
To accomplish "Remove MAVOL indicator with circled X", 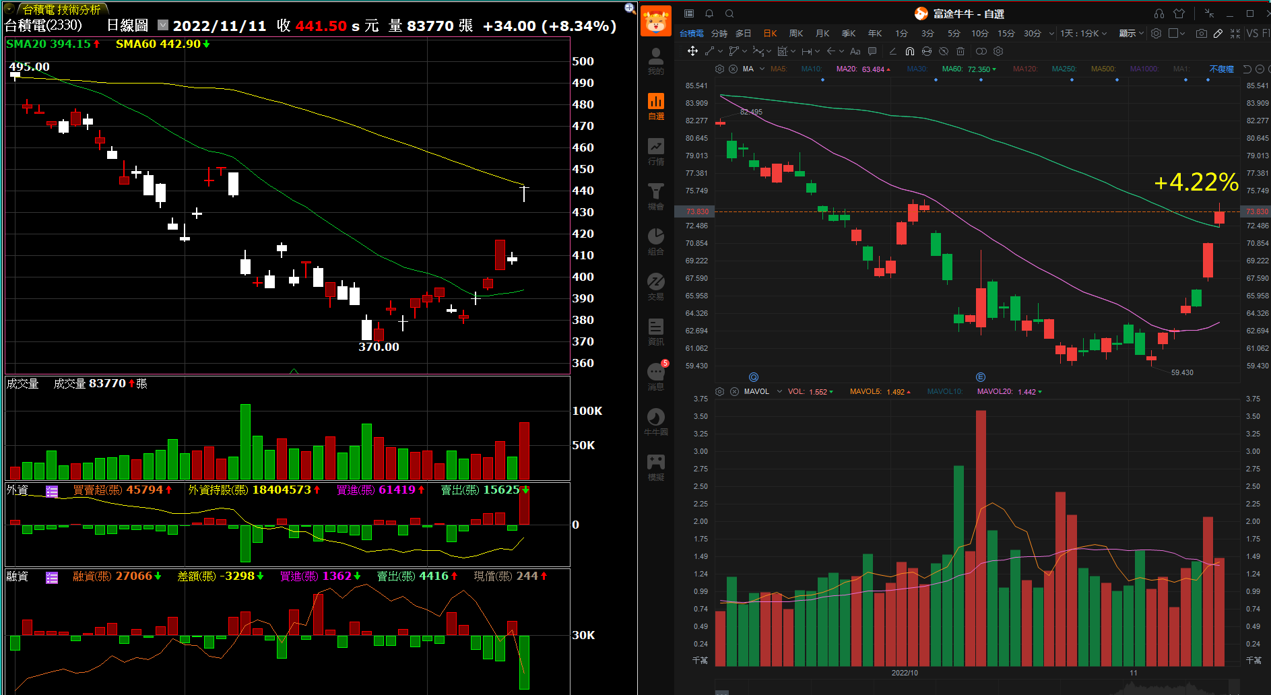I will [x=734, y=391].
